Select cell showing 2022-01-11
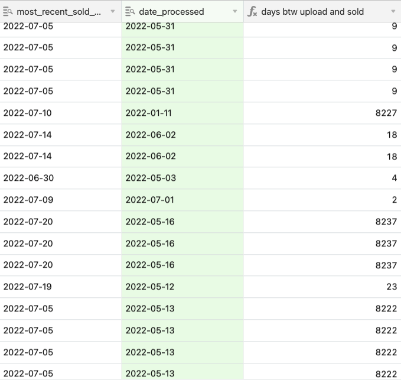Viewport: 401px width, 380px height. pos(182,113)
